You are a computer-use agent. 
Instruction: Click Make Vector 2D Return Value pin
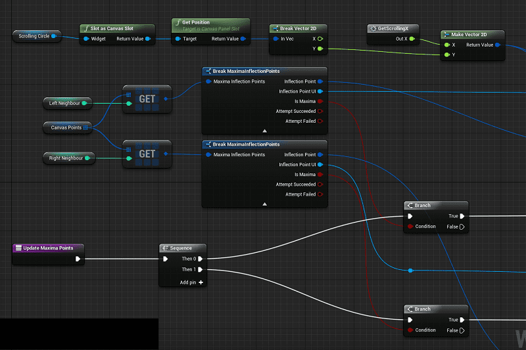click(x=498, y=45)
